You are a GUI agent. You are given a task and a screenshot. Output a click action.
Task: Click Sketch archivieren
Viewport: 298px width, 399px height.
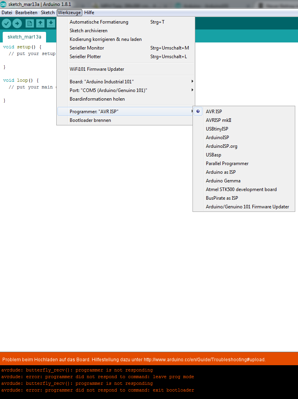click(126, 31)
